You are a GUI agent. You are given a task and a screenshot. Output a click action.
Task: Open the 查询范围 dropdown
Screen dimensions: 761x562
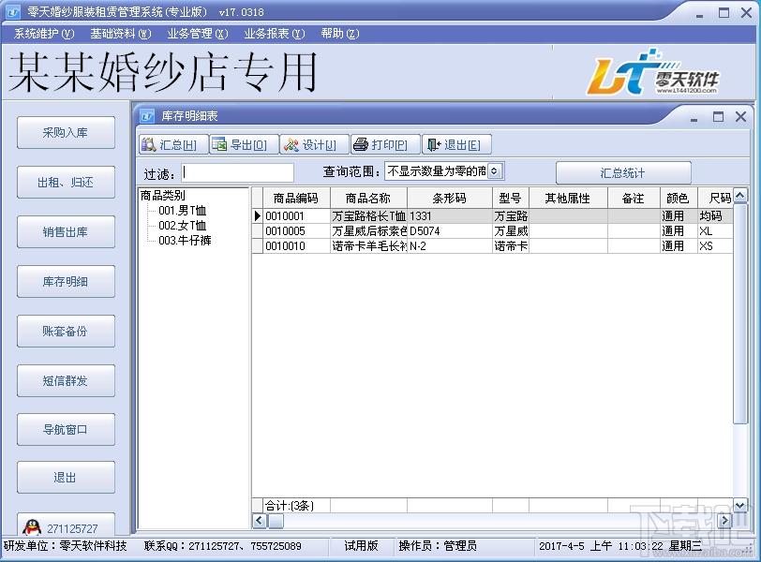click(494, 170)
